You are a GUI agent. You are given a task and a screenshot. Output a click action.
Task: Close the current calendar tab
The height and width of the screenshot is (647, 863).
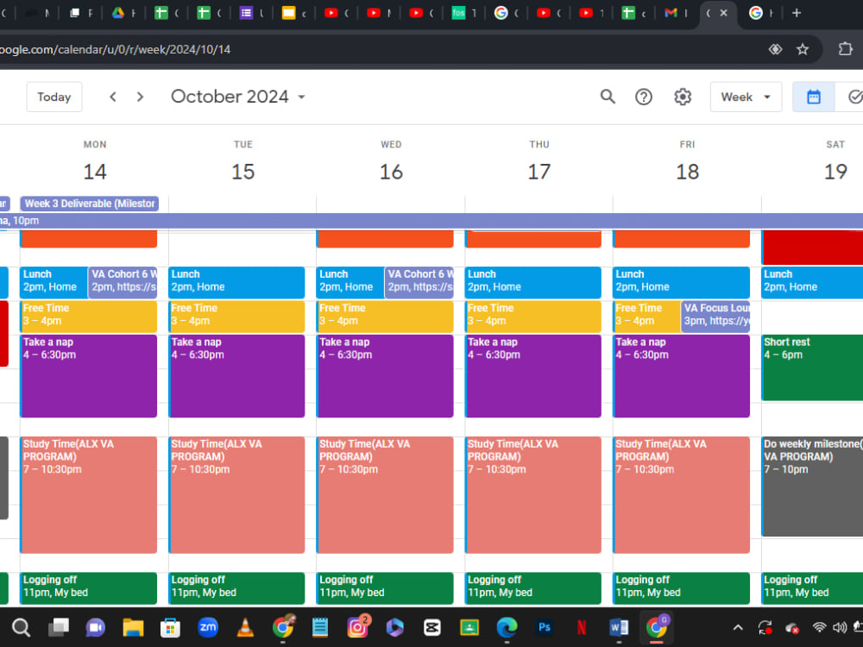[x=724, y=13]
